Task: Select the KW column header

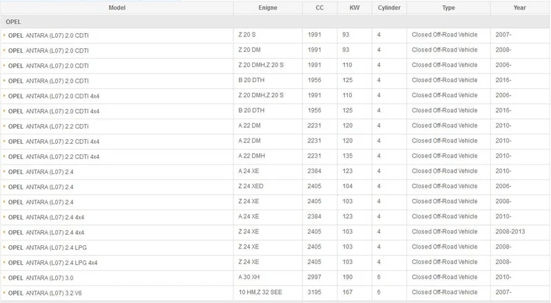Action: 354,8
